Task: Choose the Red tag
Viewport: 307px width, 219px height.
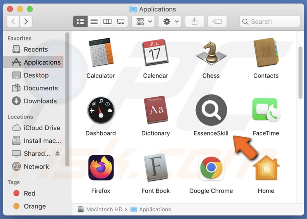Action: (x=33, y=193)
